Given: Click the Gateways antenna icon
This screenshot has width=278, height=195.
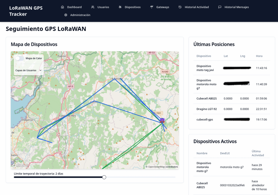Looking at the screenshot, I should click(151, 7).
